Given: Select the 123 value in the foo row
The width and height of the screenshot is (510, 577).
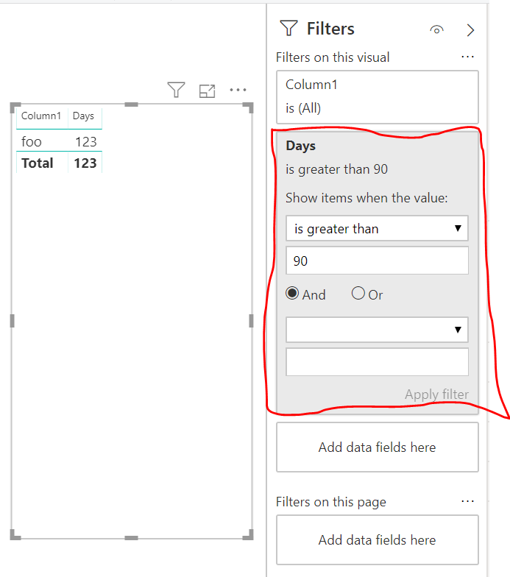Looking at the screenshot, I should pos(85,142).
